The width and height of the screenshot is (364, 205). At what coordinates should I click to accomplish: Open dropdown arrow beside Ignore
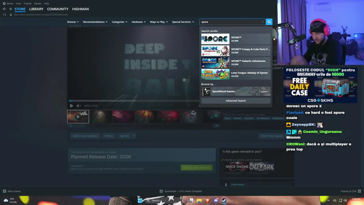134,136
